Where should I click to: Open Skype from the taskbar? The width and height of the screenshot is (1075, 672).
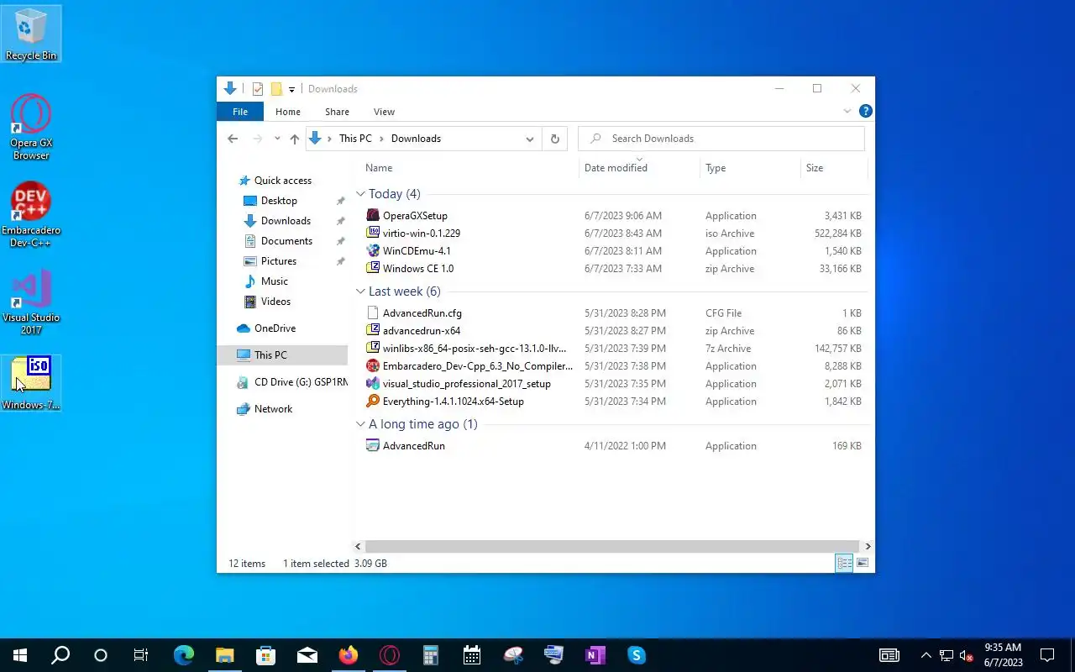pos(636,655)
